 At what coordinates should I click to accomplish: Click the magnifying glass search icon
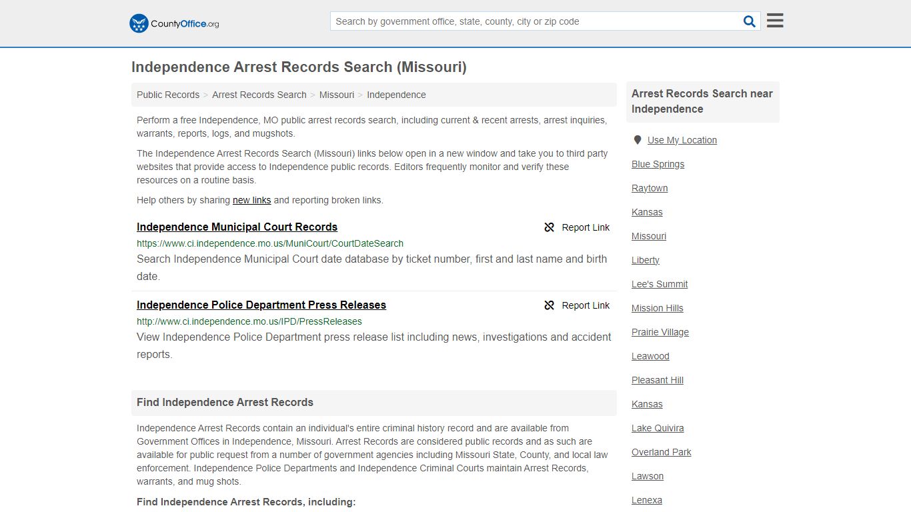point(750,21)
